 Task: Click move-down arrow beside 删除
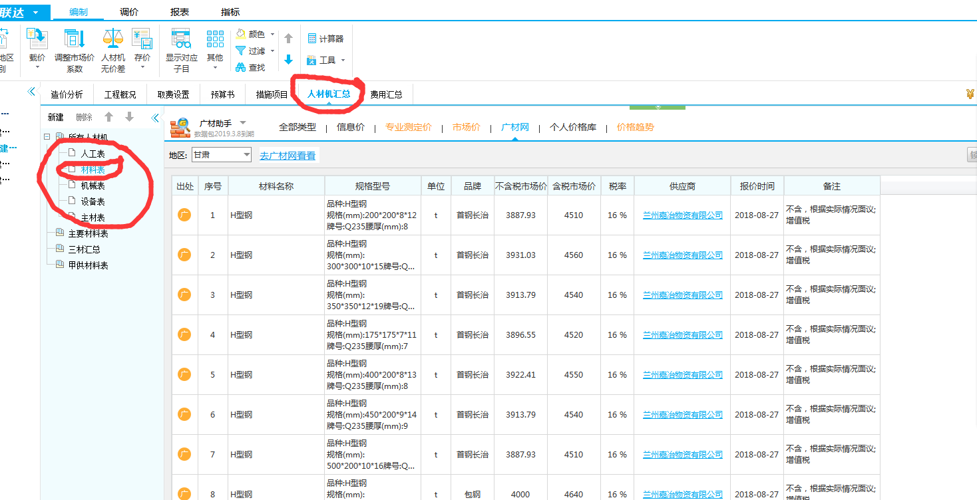click(x=129, y=117)
